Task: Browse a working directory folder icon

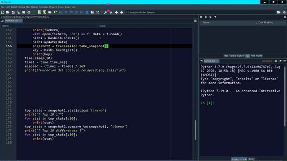Action: pos(278,12)
